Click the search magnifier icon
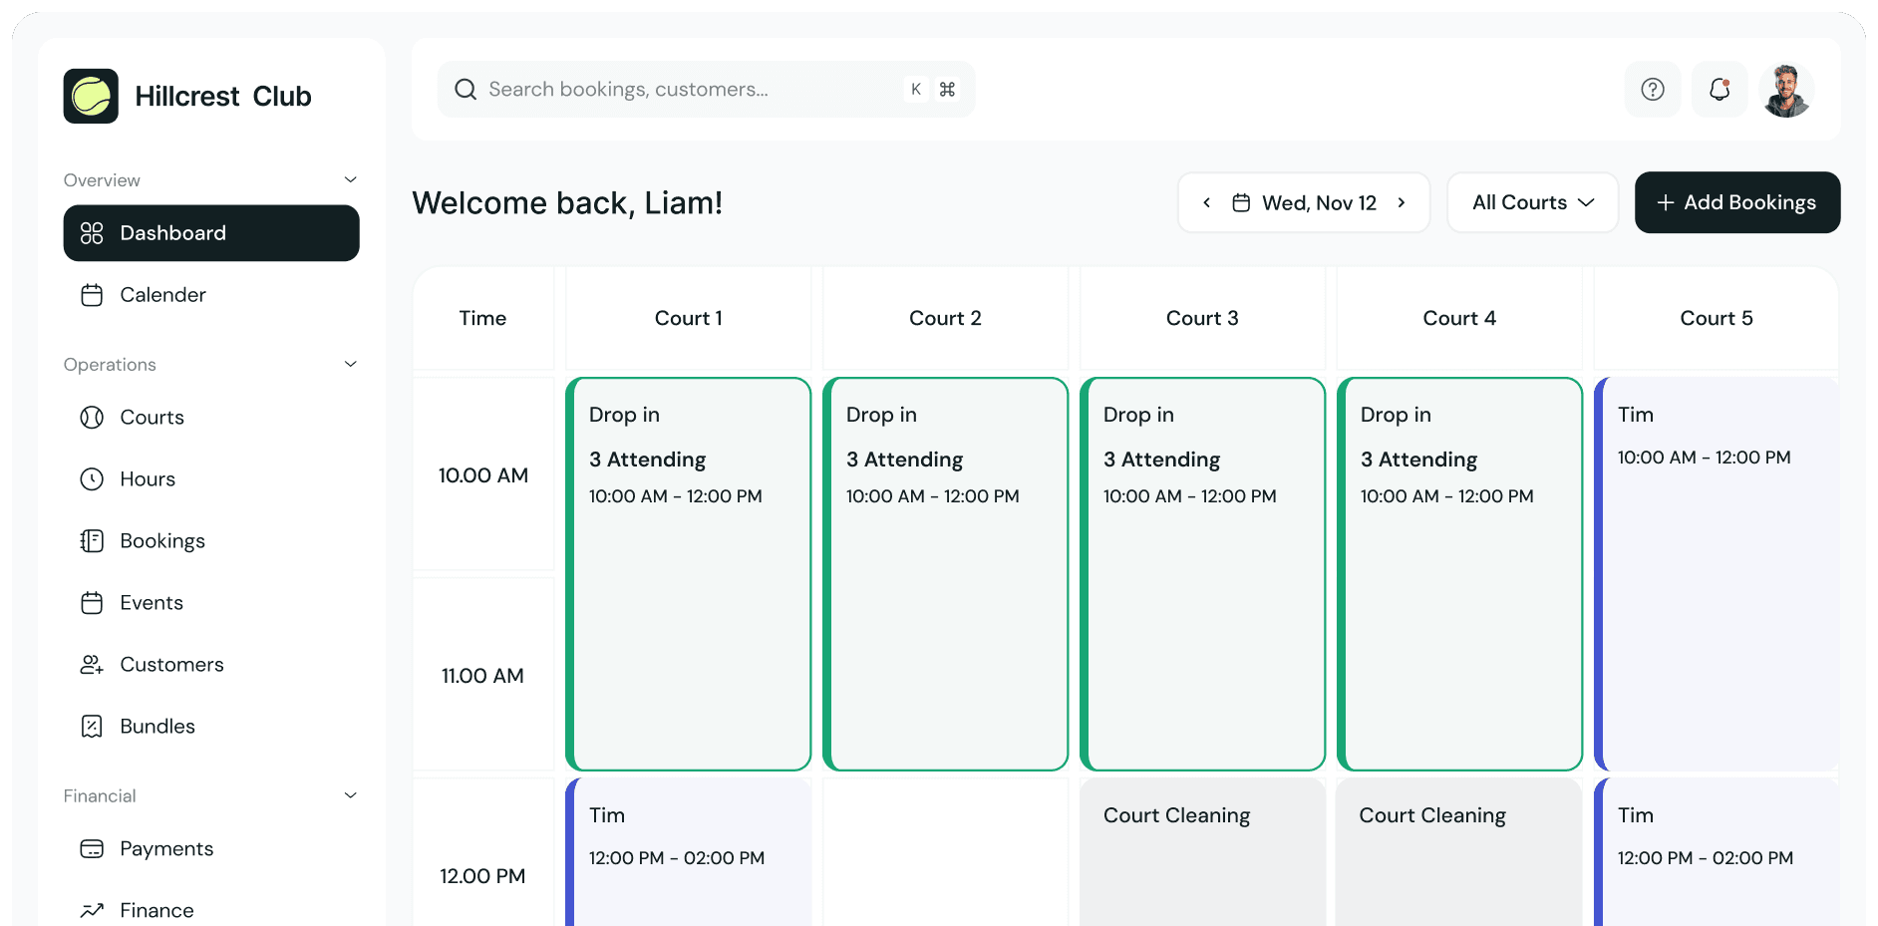 click(465, 89)
